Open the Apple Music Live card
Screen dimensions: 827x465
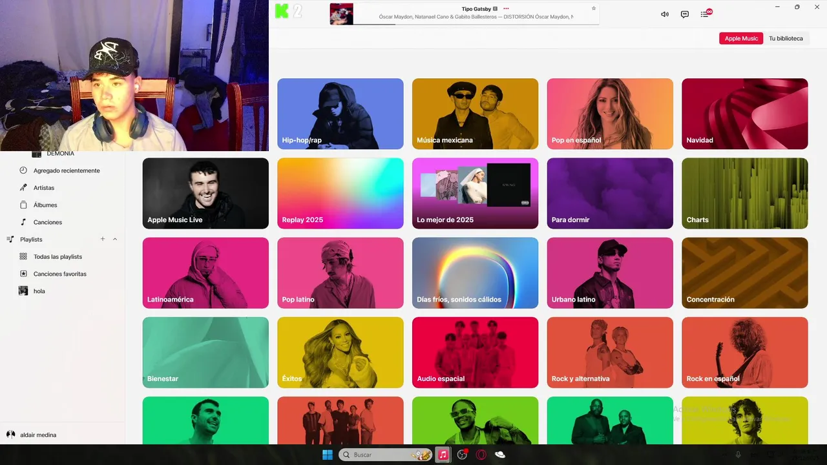click(x=205, y=193)
